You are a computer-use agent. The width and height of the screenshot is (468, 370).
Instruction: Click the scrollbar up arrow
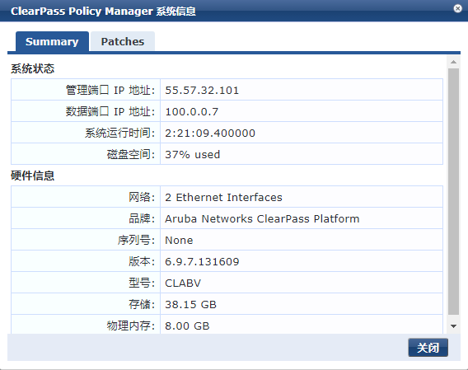453,62
